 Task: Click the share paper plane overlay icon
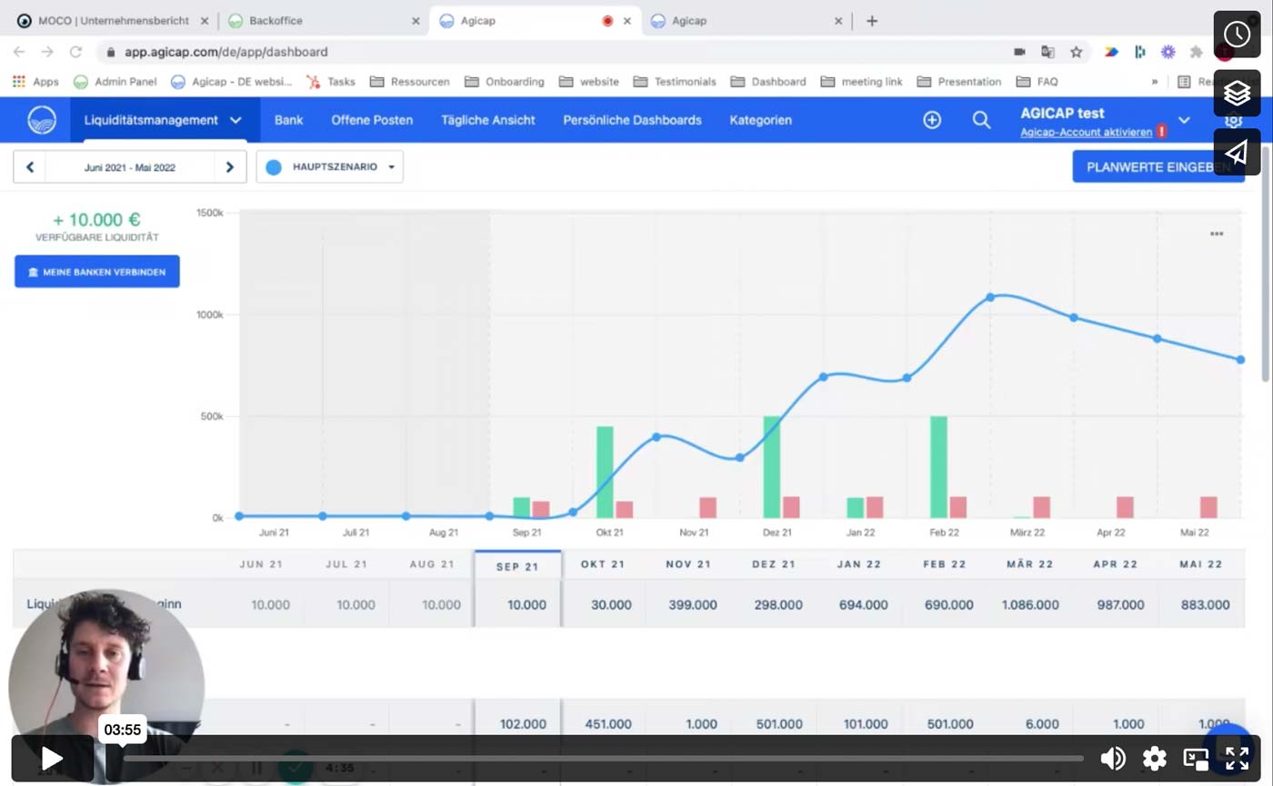pyautogui.click(x=1237, y=152)
